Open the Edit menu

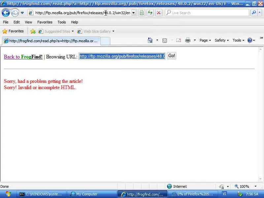[16, 22]
